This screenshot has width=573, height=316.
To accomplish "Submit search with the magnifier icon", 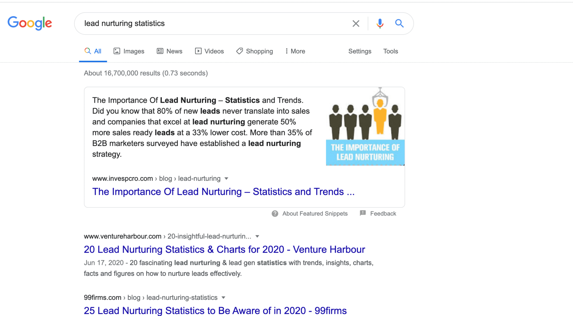I will pyautogui.click(x=399, y=23).
